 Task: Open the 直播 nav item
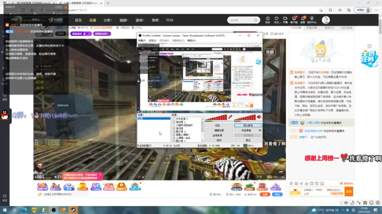(x=93, y=20)
